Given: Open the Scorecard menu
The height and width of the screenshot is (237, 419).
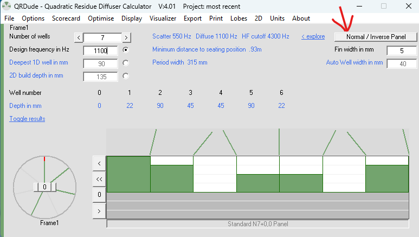Looking at the screenshot, I should (66, 18).
